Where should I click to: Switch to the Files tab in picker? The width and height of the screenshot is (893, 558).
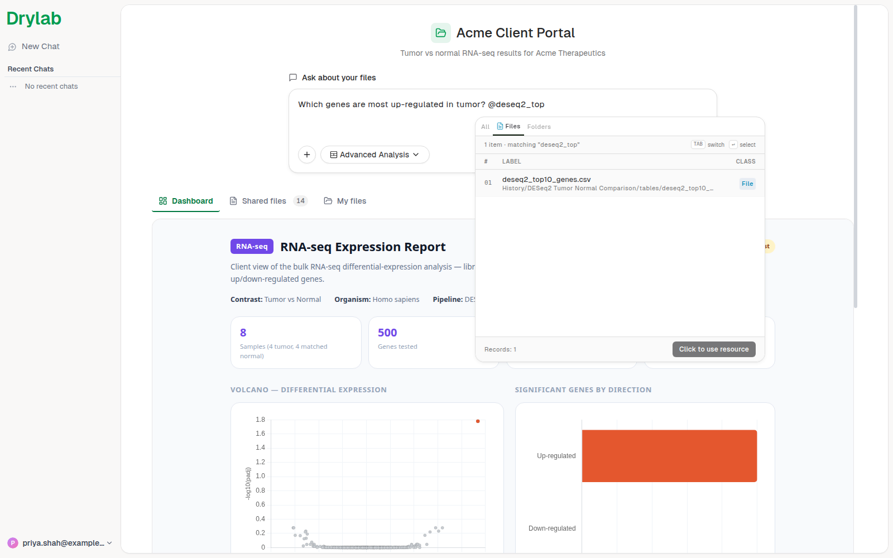pos(508,127)
